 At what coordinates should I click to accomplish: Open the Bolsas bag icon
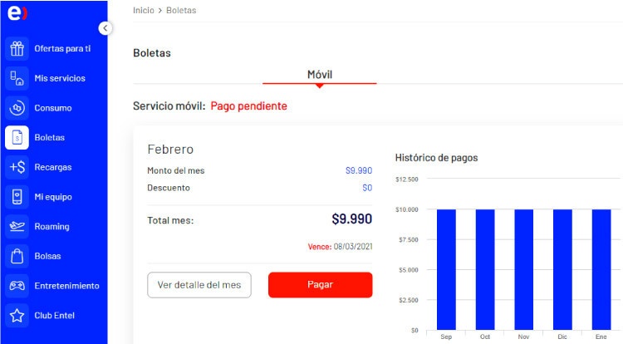(17, 256)
